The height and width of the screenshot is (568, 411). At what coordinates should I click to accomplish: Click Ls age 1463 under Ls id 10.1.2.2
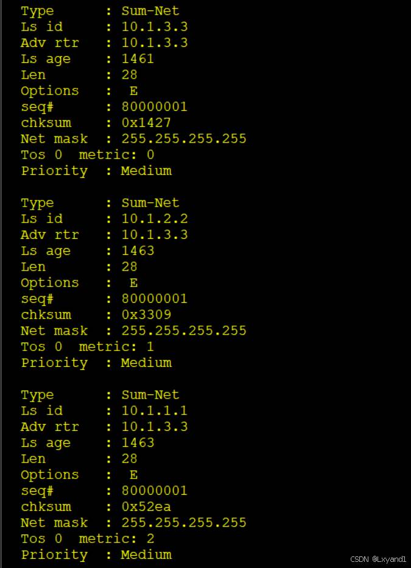click(138, 250)
